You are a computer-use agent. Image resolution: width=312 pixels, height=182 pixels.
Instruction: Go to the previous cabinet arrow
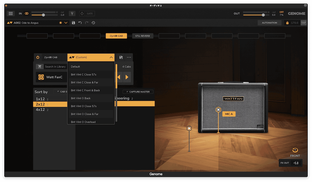coord(119,77)
